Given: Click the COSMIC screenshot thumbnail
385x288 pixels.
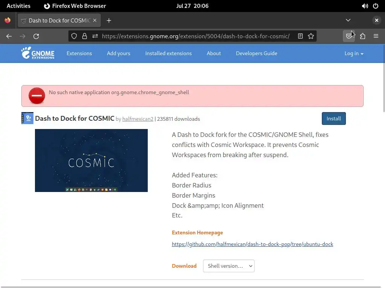Looking at the screenshot, I should point(91,160).
